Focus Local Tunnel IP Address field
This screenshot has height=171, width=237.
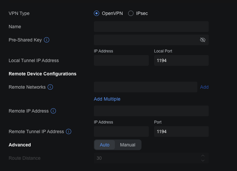click(x=121, y=60)
